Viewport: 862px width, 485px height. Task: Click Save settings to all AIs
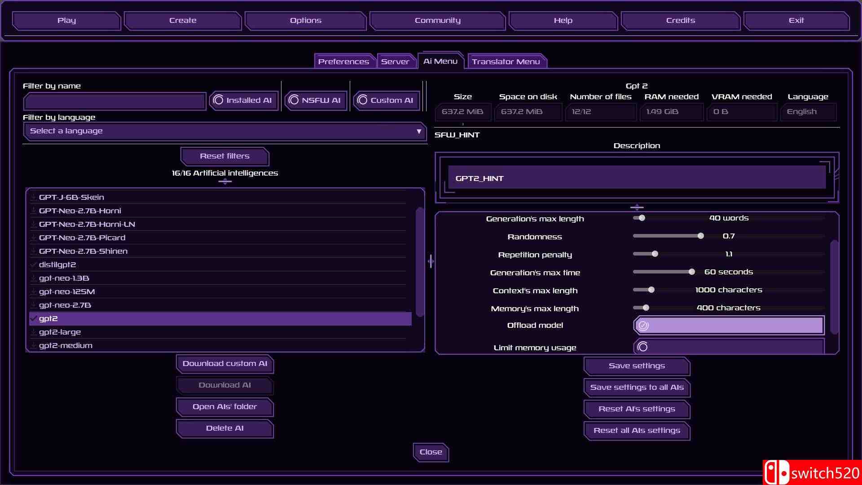(636, 387)
